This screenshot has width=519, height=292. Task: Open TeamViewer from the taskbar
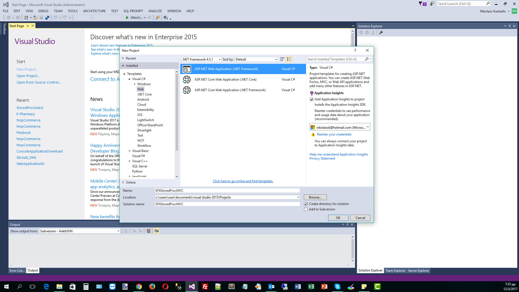pos(112,287)
